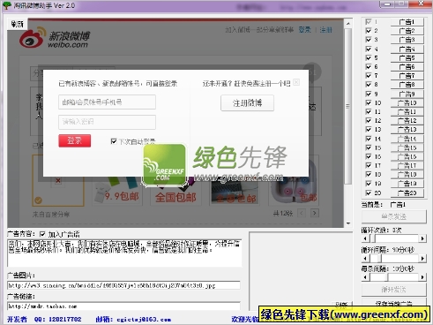This screenshot has height=325, width=433.
Task: Toggle the 下次自动登录 checkbox
Action: pyautogui.click(x=114, y=141)
